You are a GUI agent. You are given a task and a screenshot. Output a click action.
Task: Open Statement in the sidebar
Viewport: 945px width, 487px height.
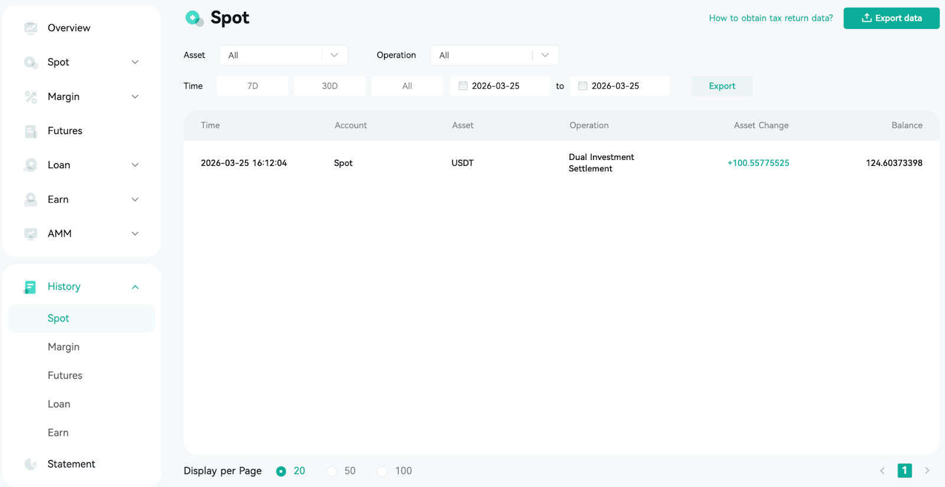(71, 464)
